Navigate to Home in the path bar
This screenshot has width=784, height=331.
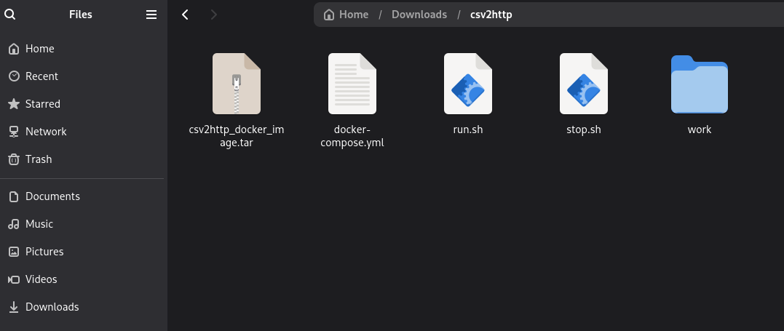click(354, 15)
